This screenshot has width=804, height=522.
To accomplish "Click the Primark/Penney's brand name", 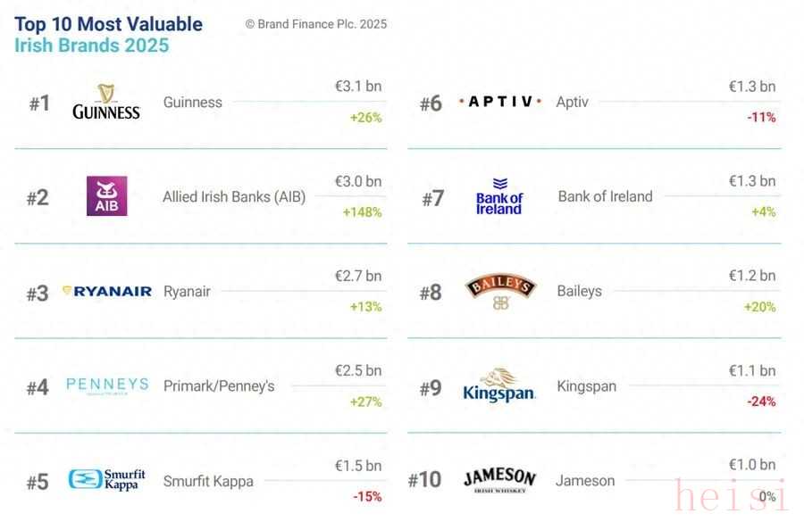I will (219, 386).
